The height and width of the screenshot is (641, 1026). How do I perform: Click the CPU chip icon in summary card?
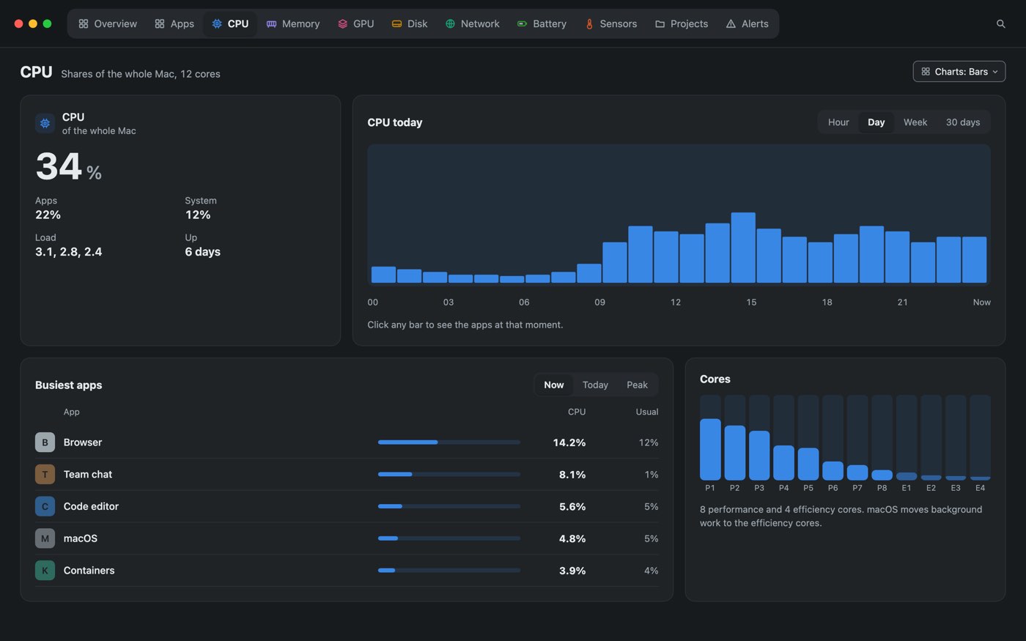45,123
